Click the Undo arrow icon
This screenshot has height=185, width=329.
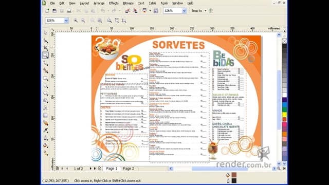pos(103,11)
